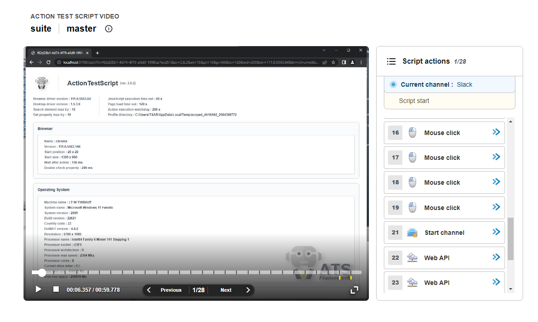Screen dimensions: 538x322
Task: Open the browser three-dot menu in the video
Action: coord(361,62)
